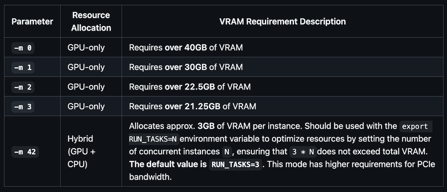Image resolution: width=447 pixels, height=192 pixels.
Task: Click the RUN_TASKS=3 code snippet
Action: 235,164
